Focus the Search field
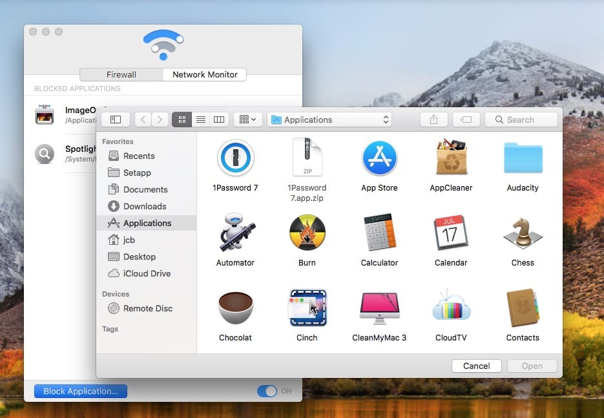Screen dimensions: 604x418 521,120
